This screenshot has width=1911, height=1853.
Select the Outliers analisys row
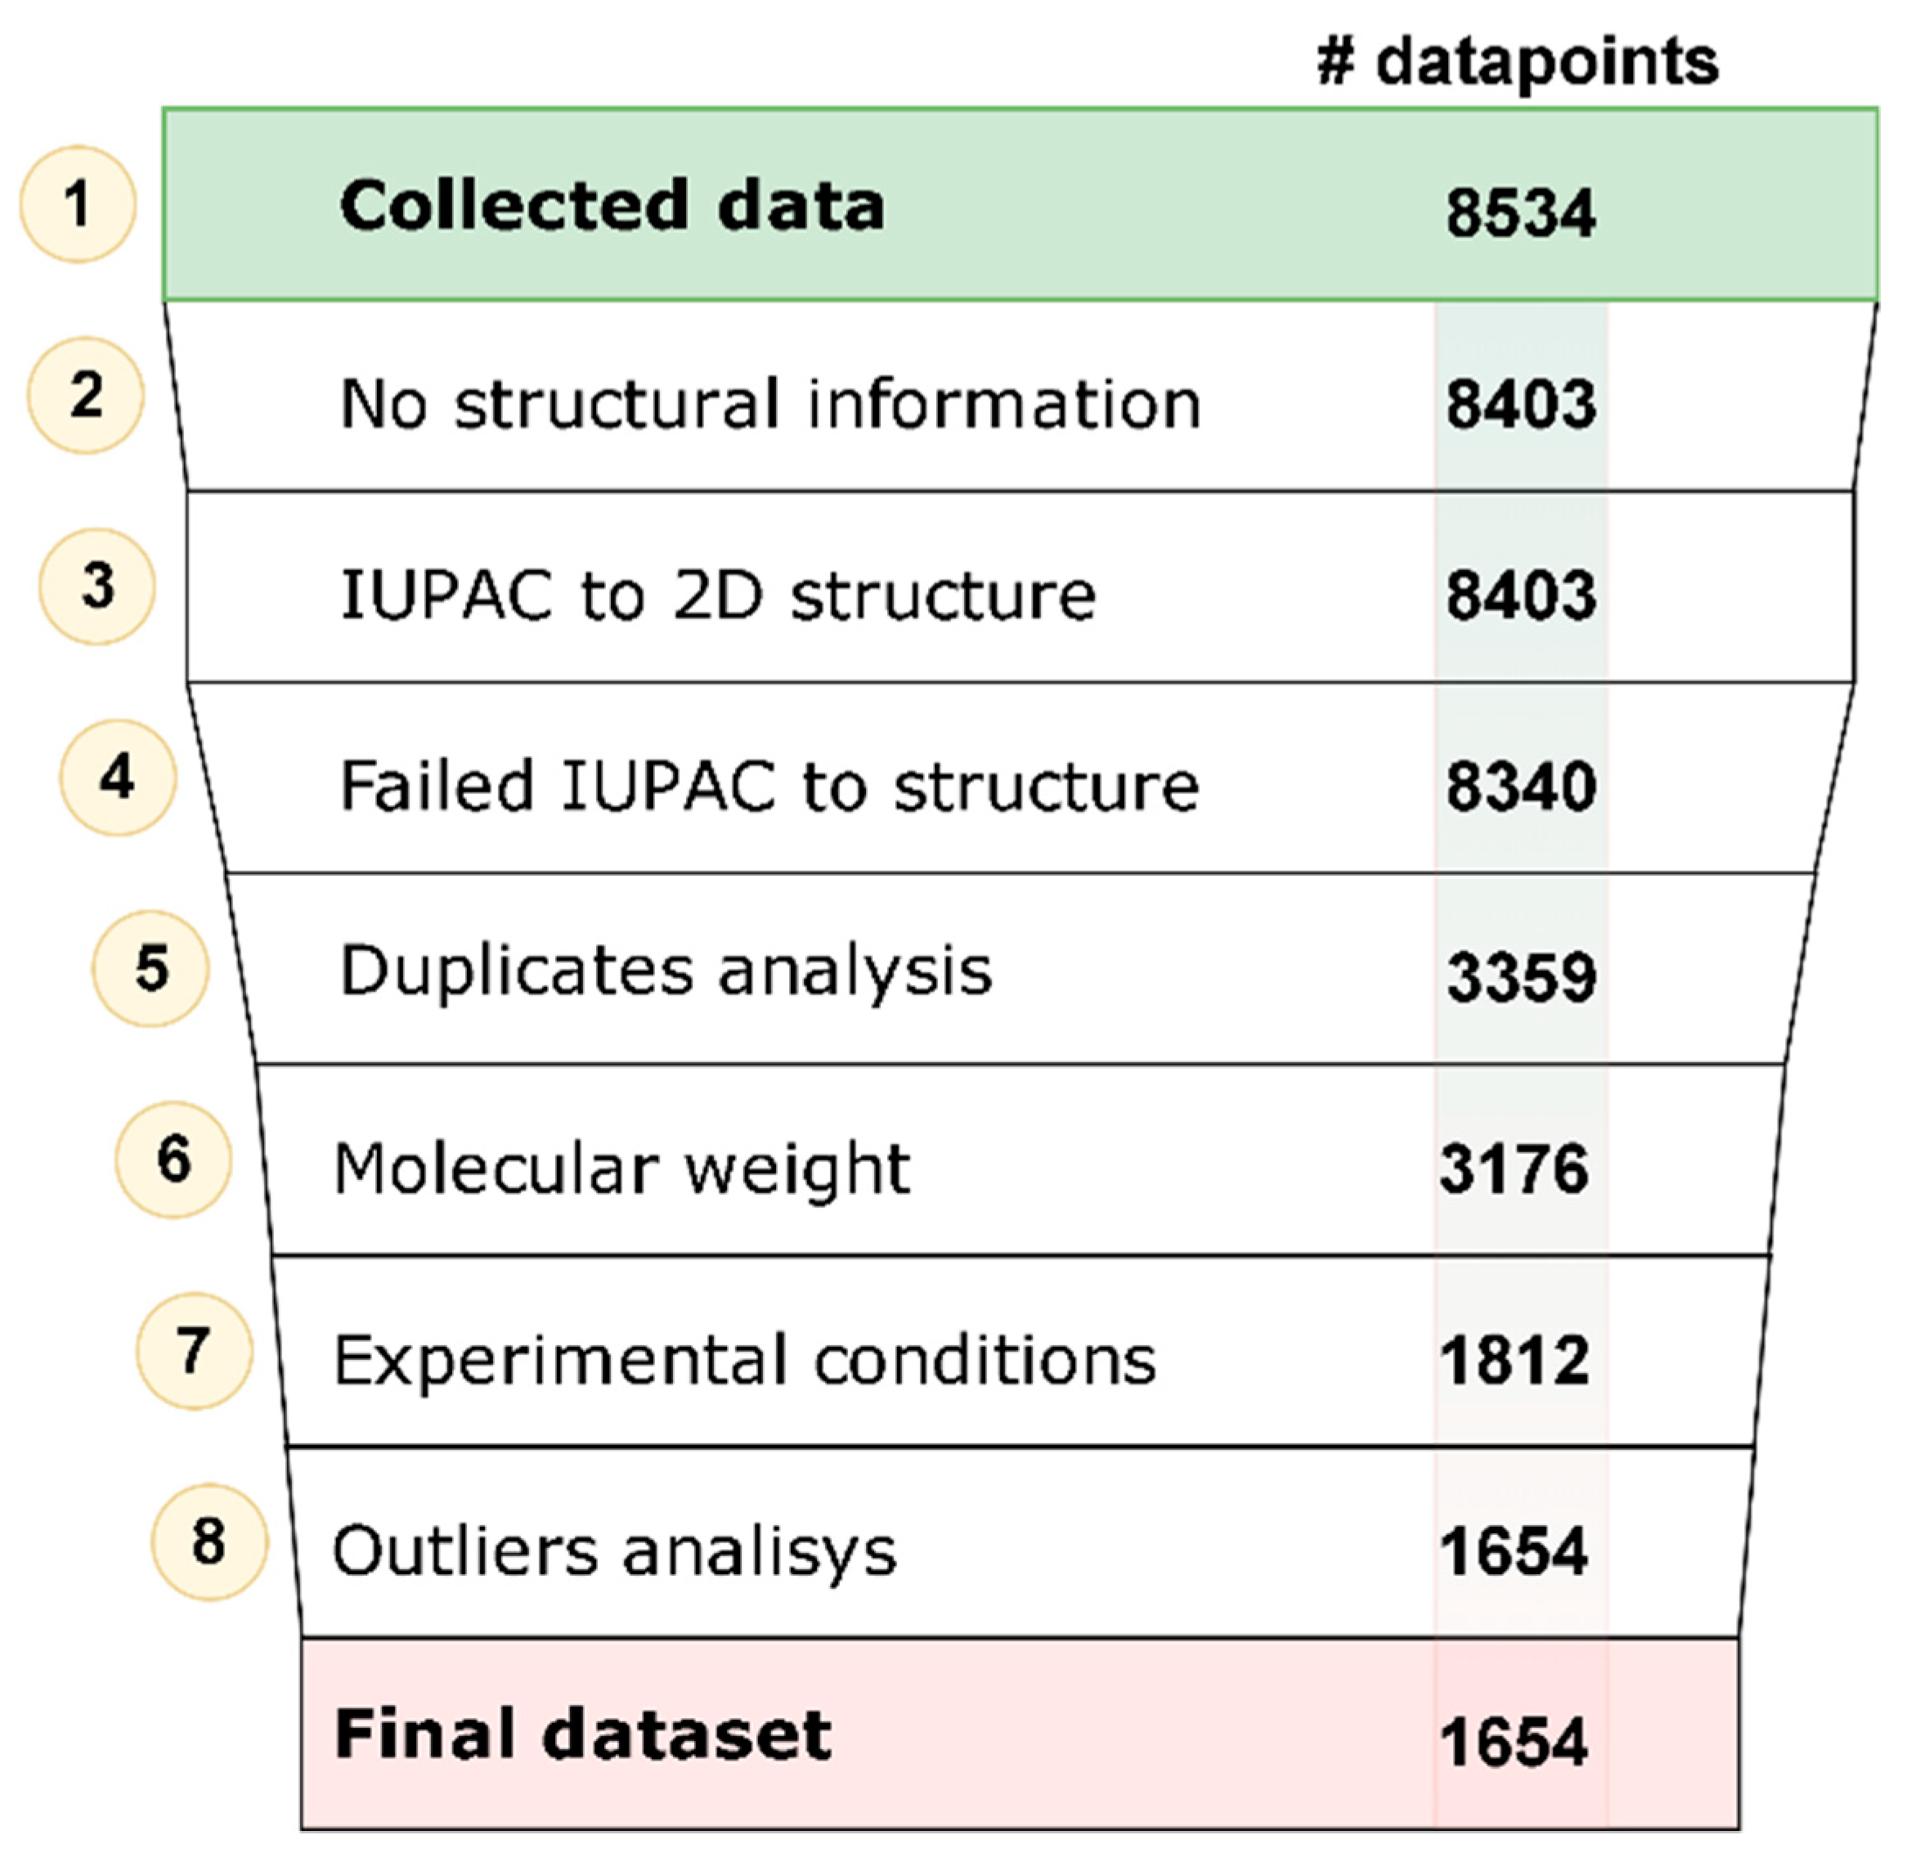pyautogui.click(x=1020, y=1542)
